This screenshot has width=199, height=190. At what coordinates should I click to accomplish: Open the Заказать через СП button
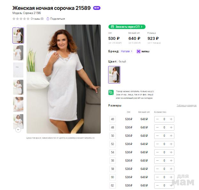pyautogui.click(x=127, y=27)
